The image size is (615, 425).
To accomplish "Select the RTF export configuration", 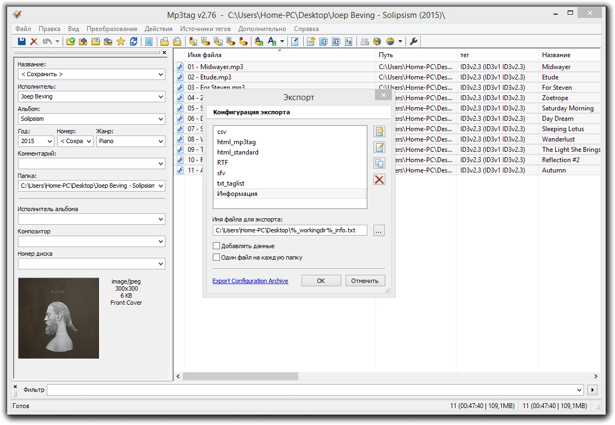I will [x=290, y=162].
